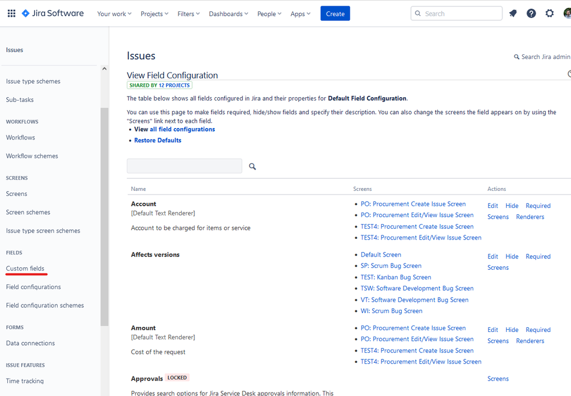Click Renderers for the Account field

click(x=530, y=217)
